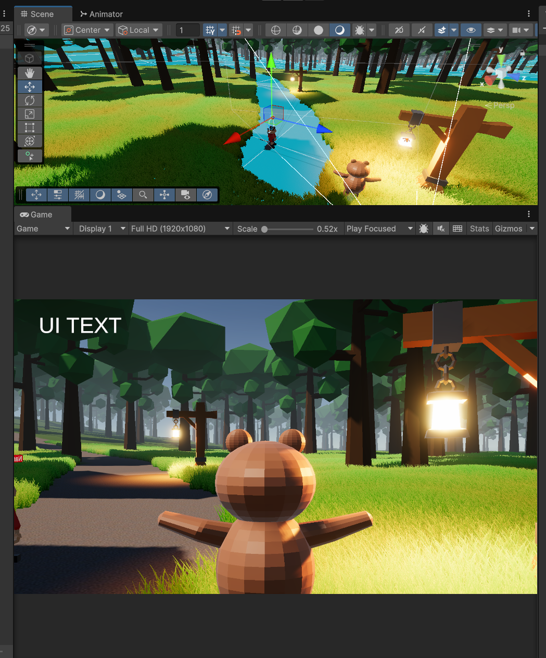Click the magnifier search icon in overlay toolbar

pyautogui.click(x=143, y=195)
